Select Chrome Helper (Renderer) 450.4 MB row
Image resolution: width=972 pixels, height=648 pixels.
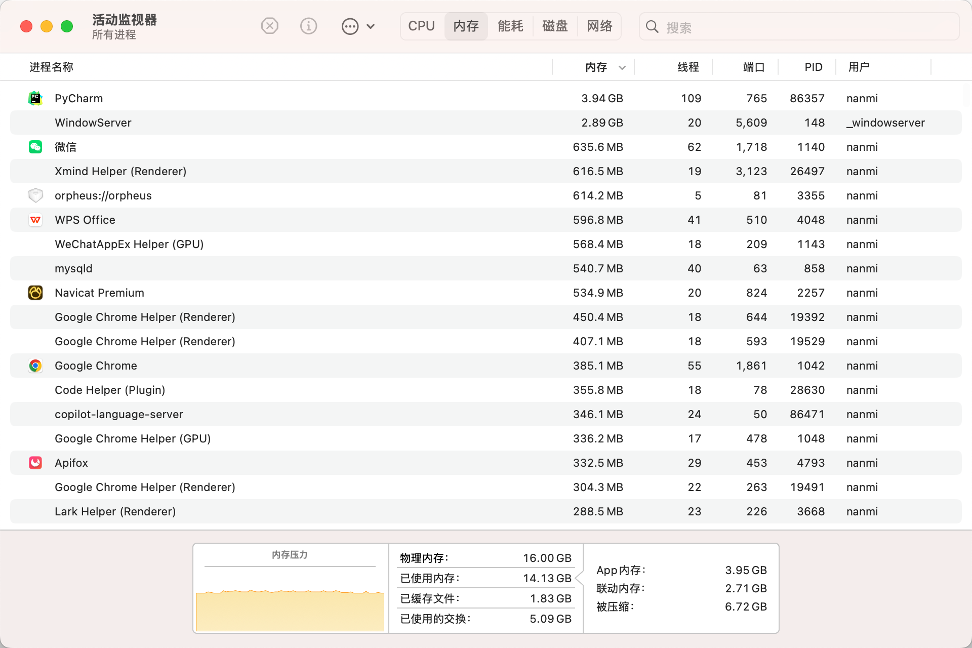486,317
